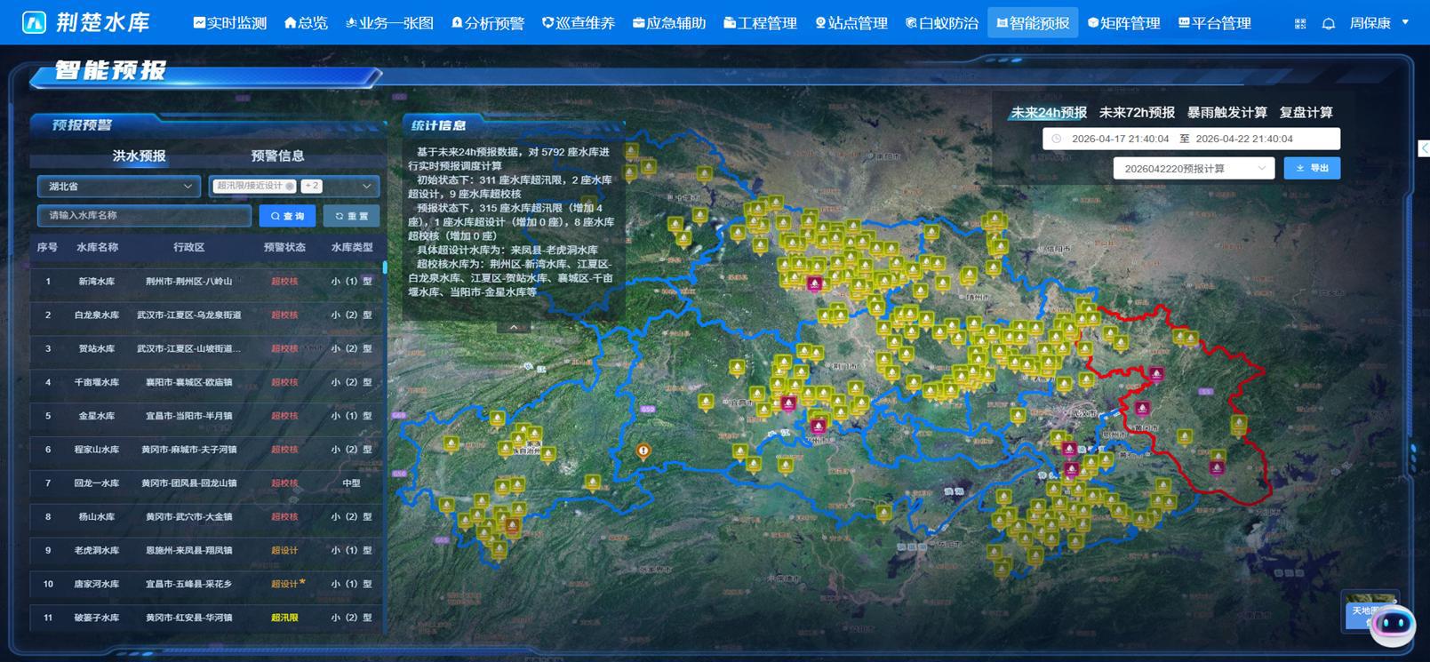Click 中型 type in the 回龙一水库 row
The height and width of the screenshot is (662, 1430).
[x=352, y=483]
